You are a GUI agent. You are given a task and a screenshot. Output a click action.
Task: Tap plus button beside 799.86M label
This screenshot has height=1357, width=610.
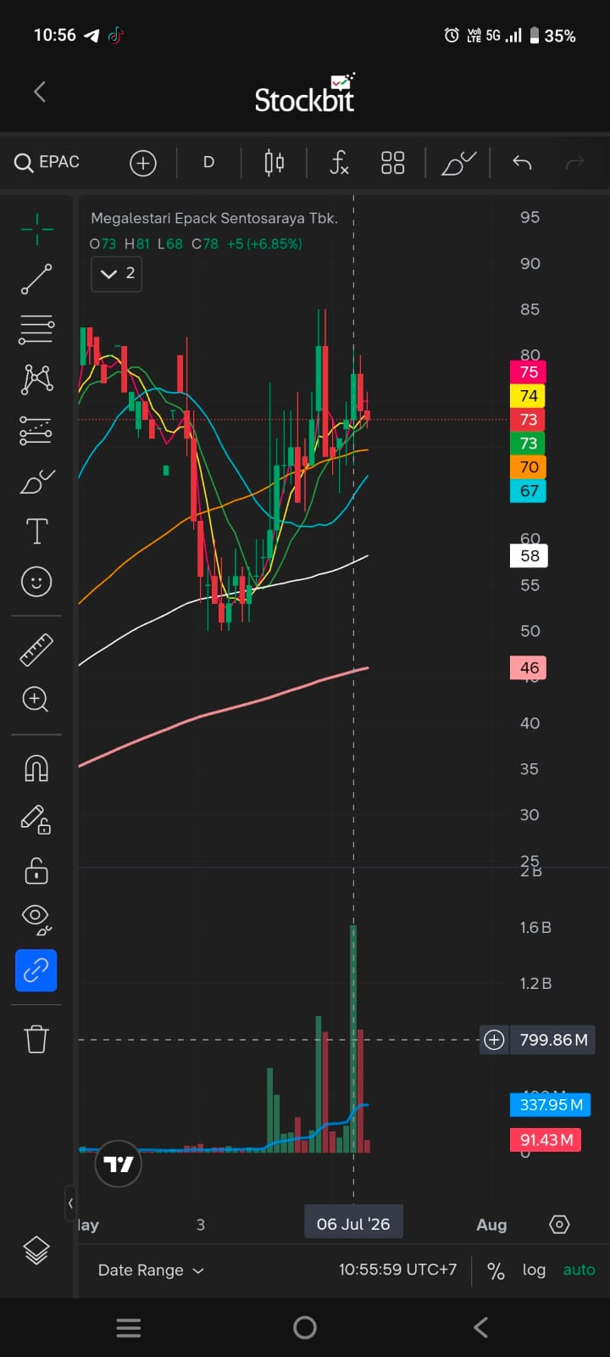[x=494, y=1040]
